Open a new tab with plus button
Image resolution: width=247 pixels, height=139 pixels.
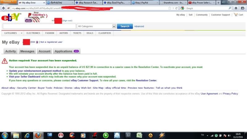point(218,3)
